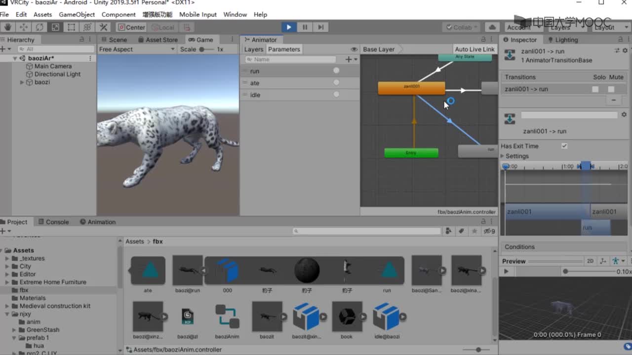Open Inspector header settings gear
Image resolution: width=632 pixels, height=355 pixels.
click(625, 51)
